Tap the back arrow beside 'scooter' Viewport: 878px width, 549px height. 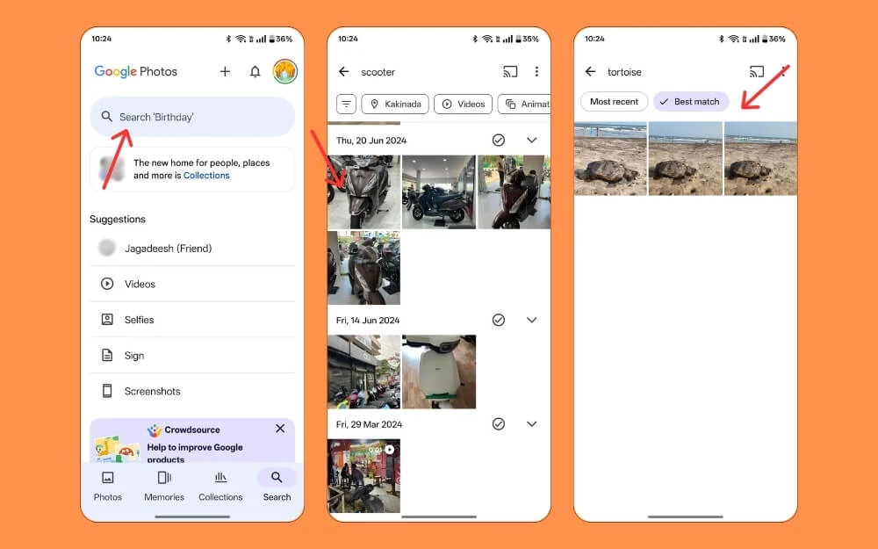344,72
